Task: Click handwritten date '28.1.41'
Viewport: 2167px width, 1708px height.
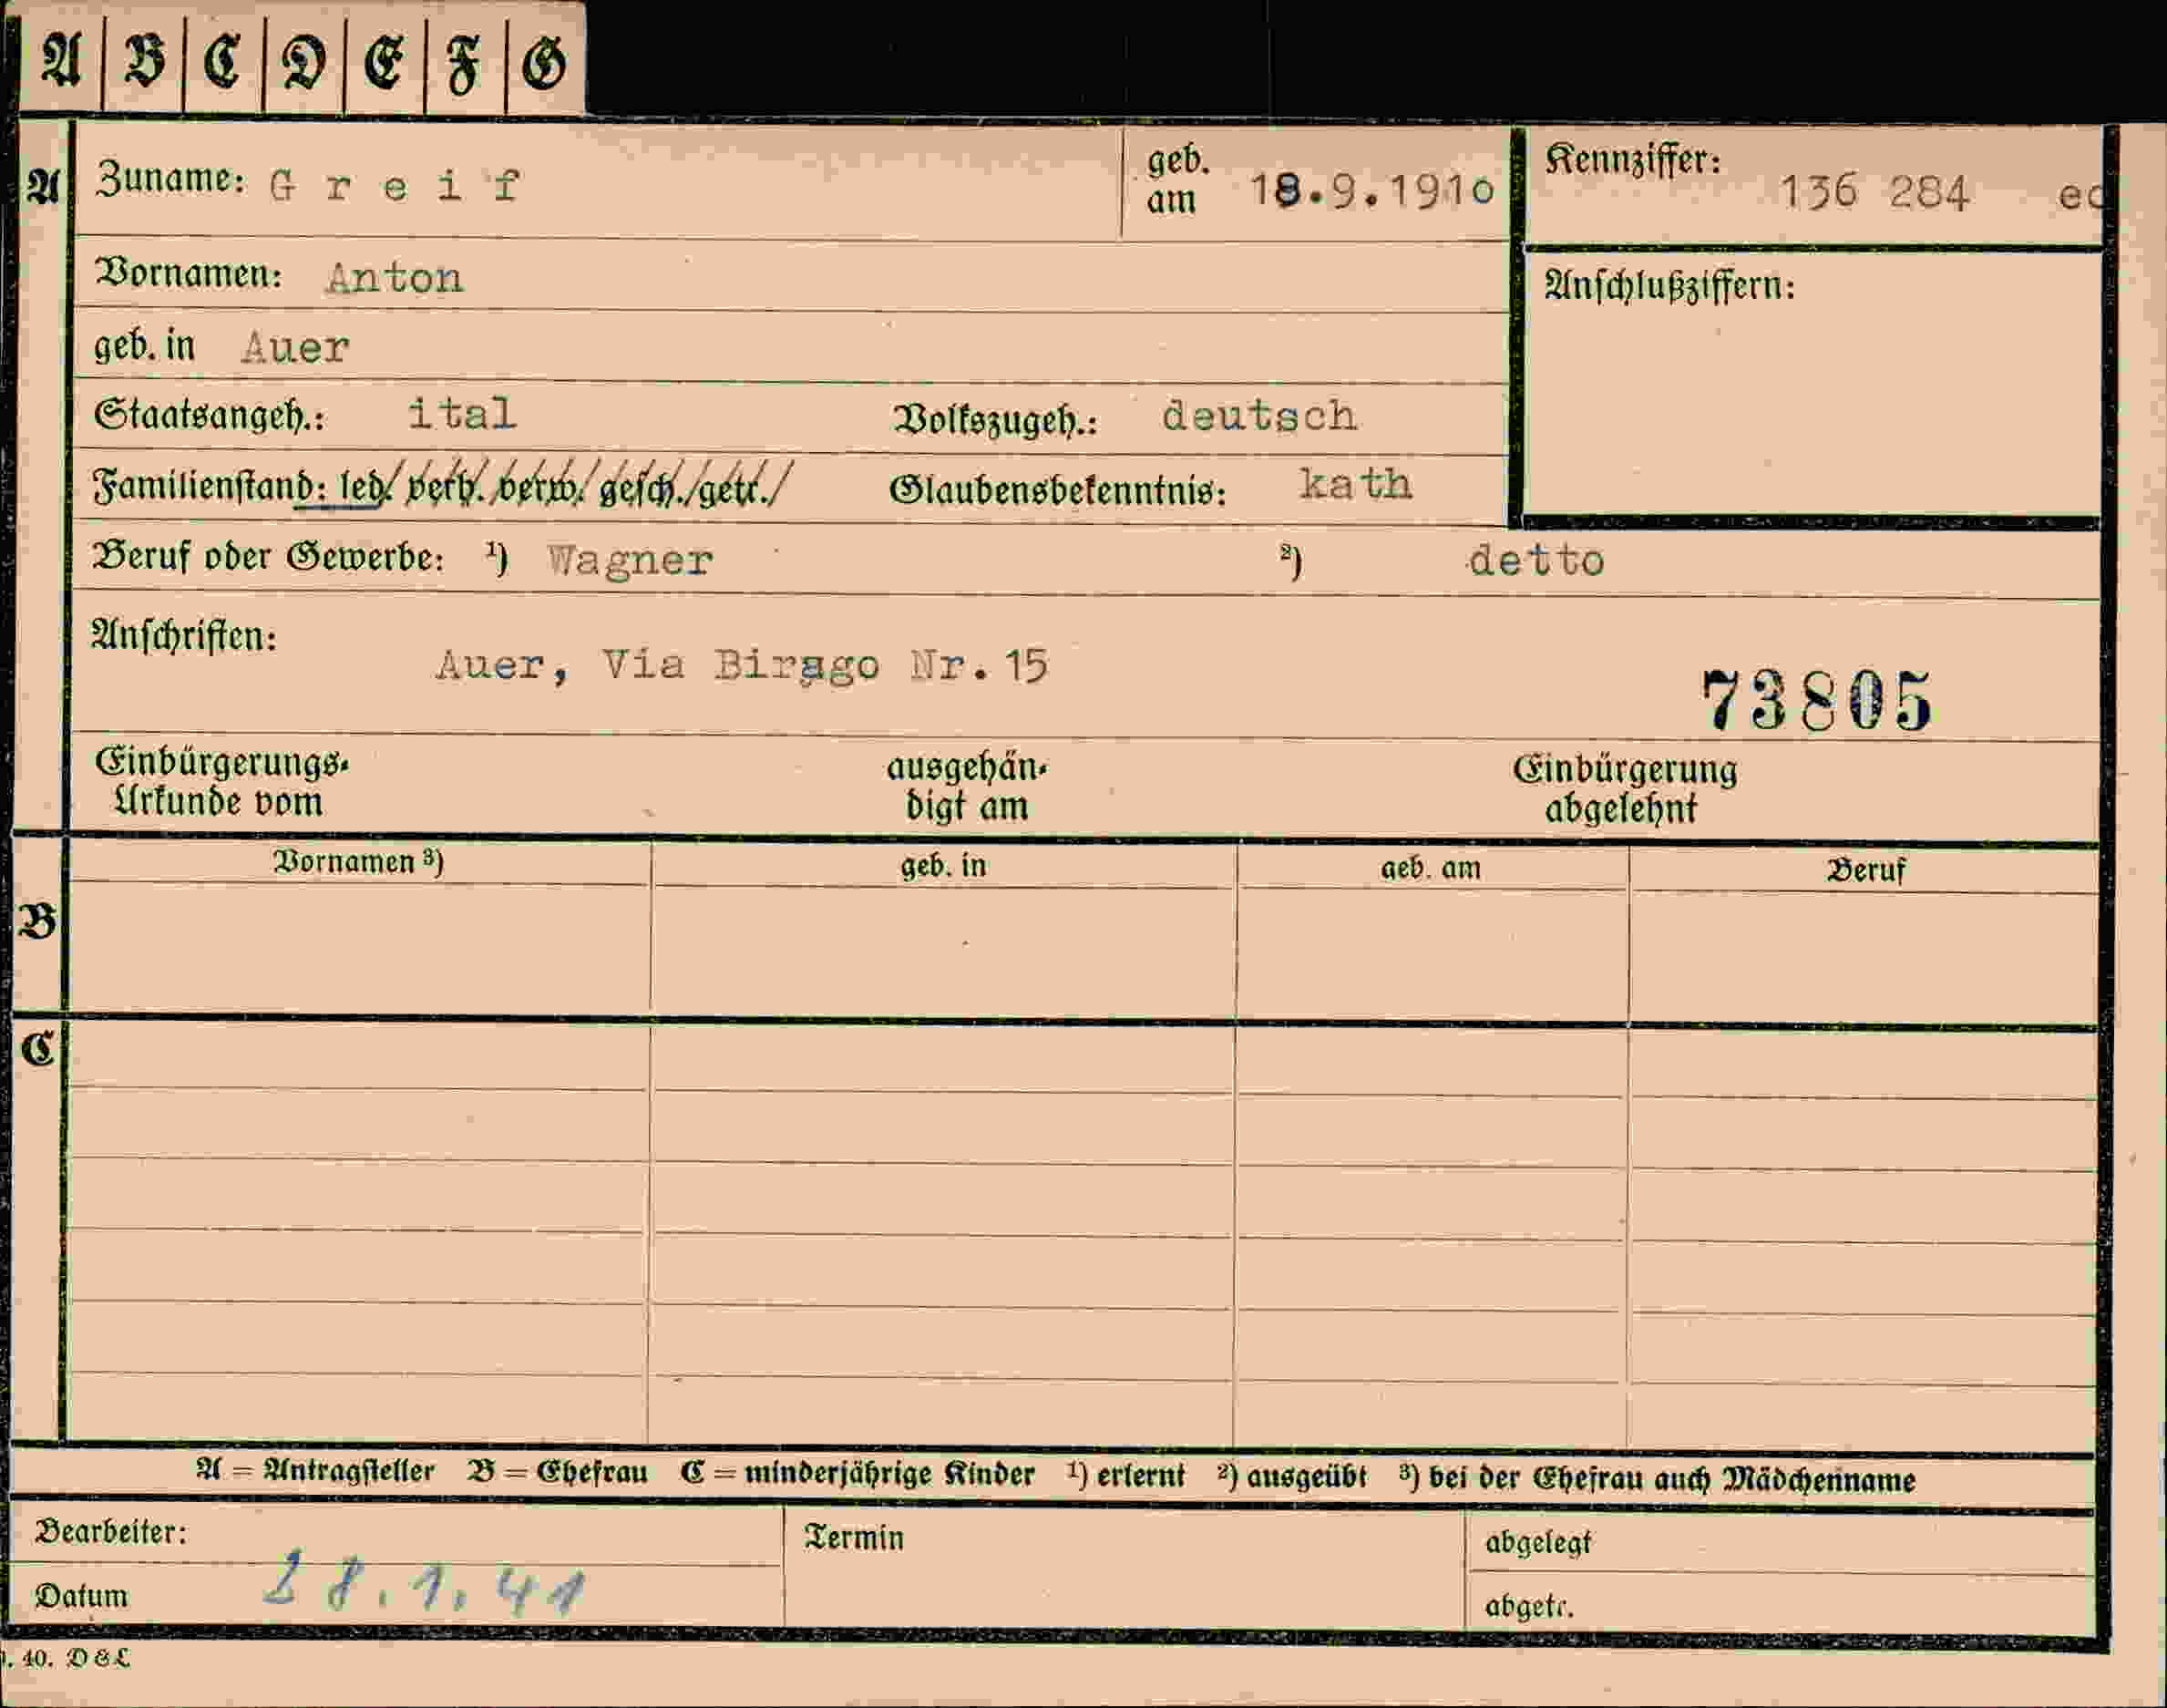Action: 423,1583
